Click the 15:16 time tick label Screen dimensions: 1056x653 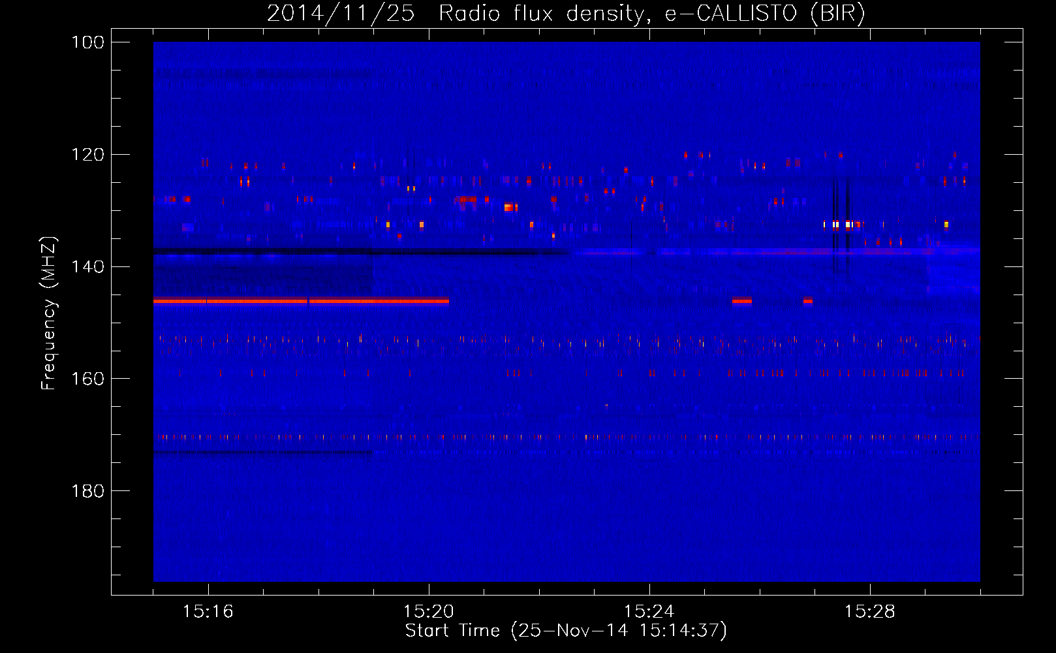pyautogui.click(x=208, y=611)
